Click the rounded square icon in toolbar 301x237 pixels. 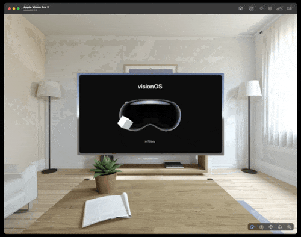tap(270, 8)
